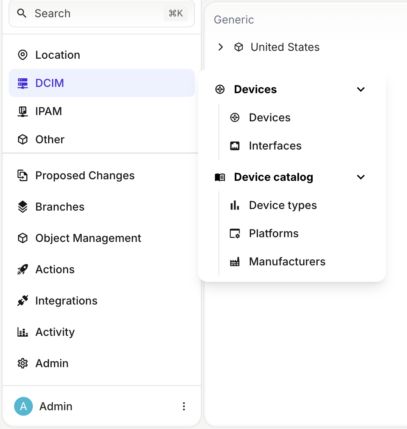This screenshot has width=407, height=429.
Task: Open the Devices submenu item
Action: point(269,118)
